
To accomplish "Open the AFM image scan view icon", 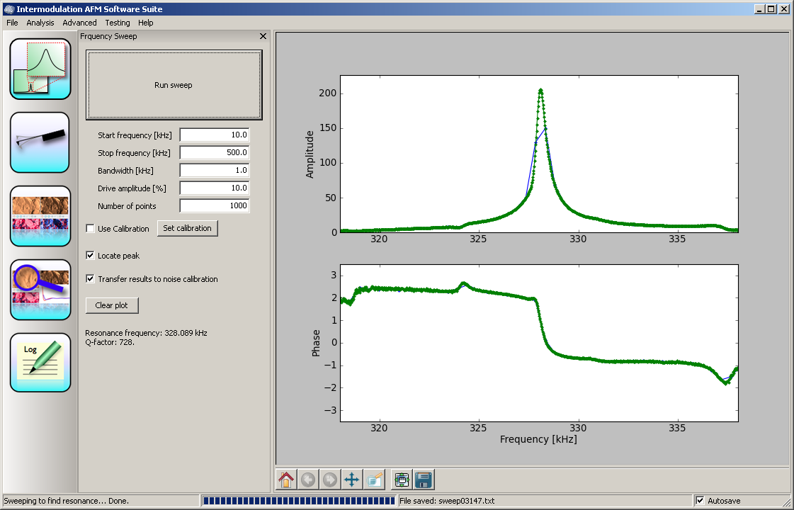I will coord(40,216).
